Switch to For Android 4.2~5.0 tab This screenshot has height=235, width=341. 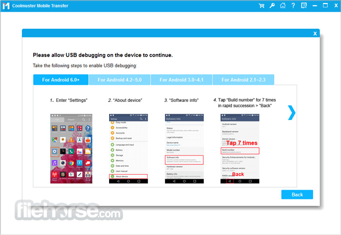coord(120,79)
